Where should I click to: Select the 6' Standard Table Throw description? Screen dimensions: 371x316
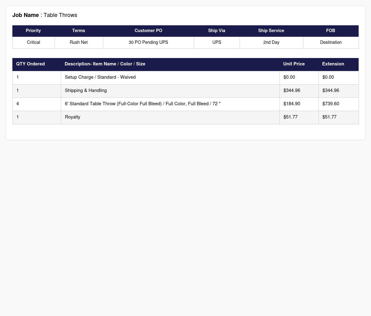pyautogui.click(x=170, y=104)
